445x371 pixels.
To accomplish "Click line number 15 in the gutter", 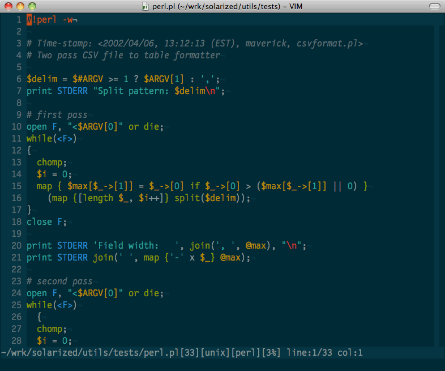I will click(x=16, y=186).
